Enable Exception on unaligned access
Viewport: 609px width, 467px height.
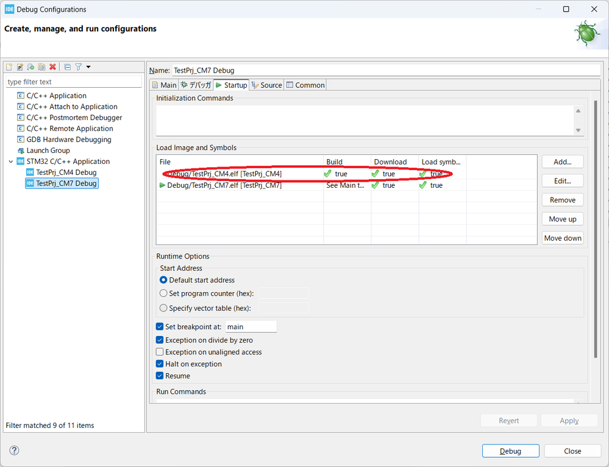tap(160, 352)
